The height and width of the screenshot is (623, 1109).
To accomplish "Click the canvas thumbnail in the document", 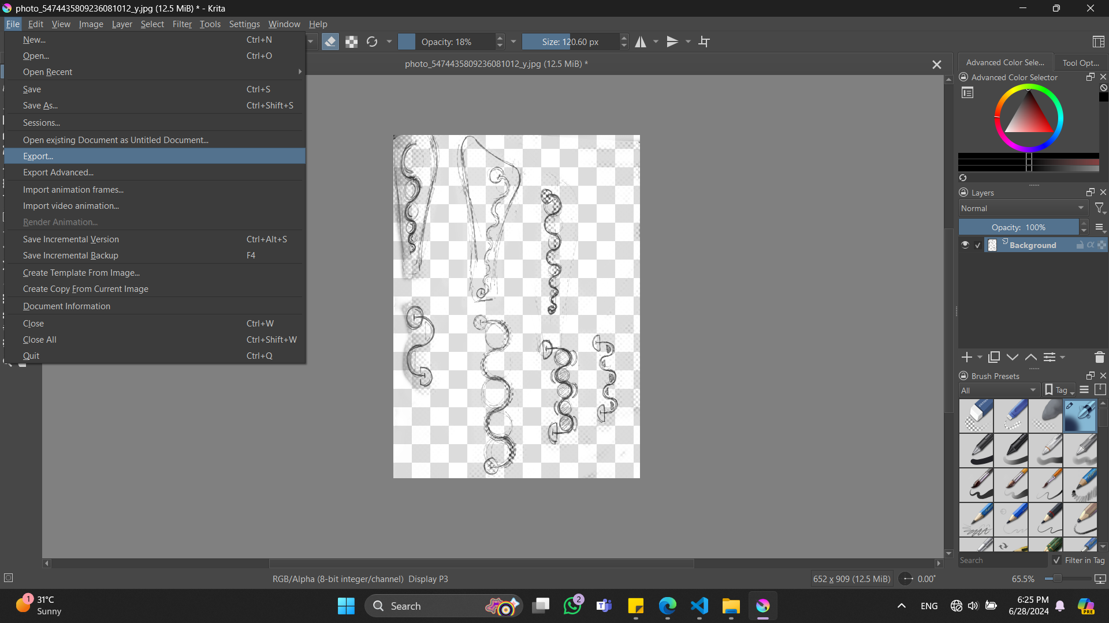I will pos(992,245).
